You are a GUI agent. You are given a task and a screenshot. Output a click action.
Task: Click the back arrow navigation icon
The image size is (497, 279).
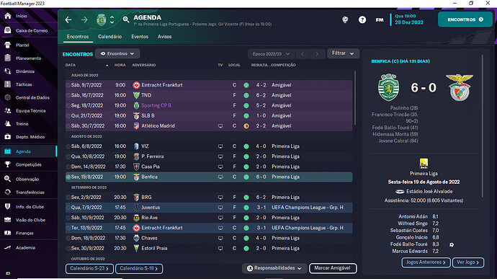coord(68,20)
